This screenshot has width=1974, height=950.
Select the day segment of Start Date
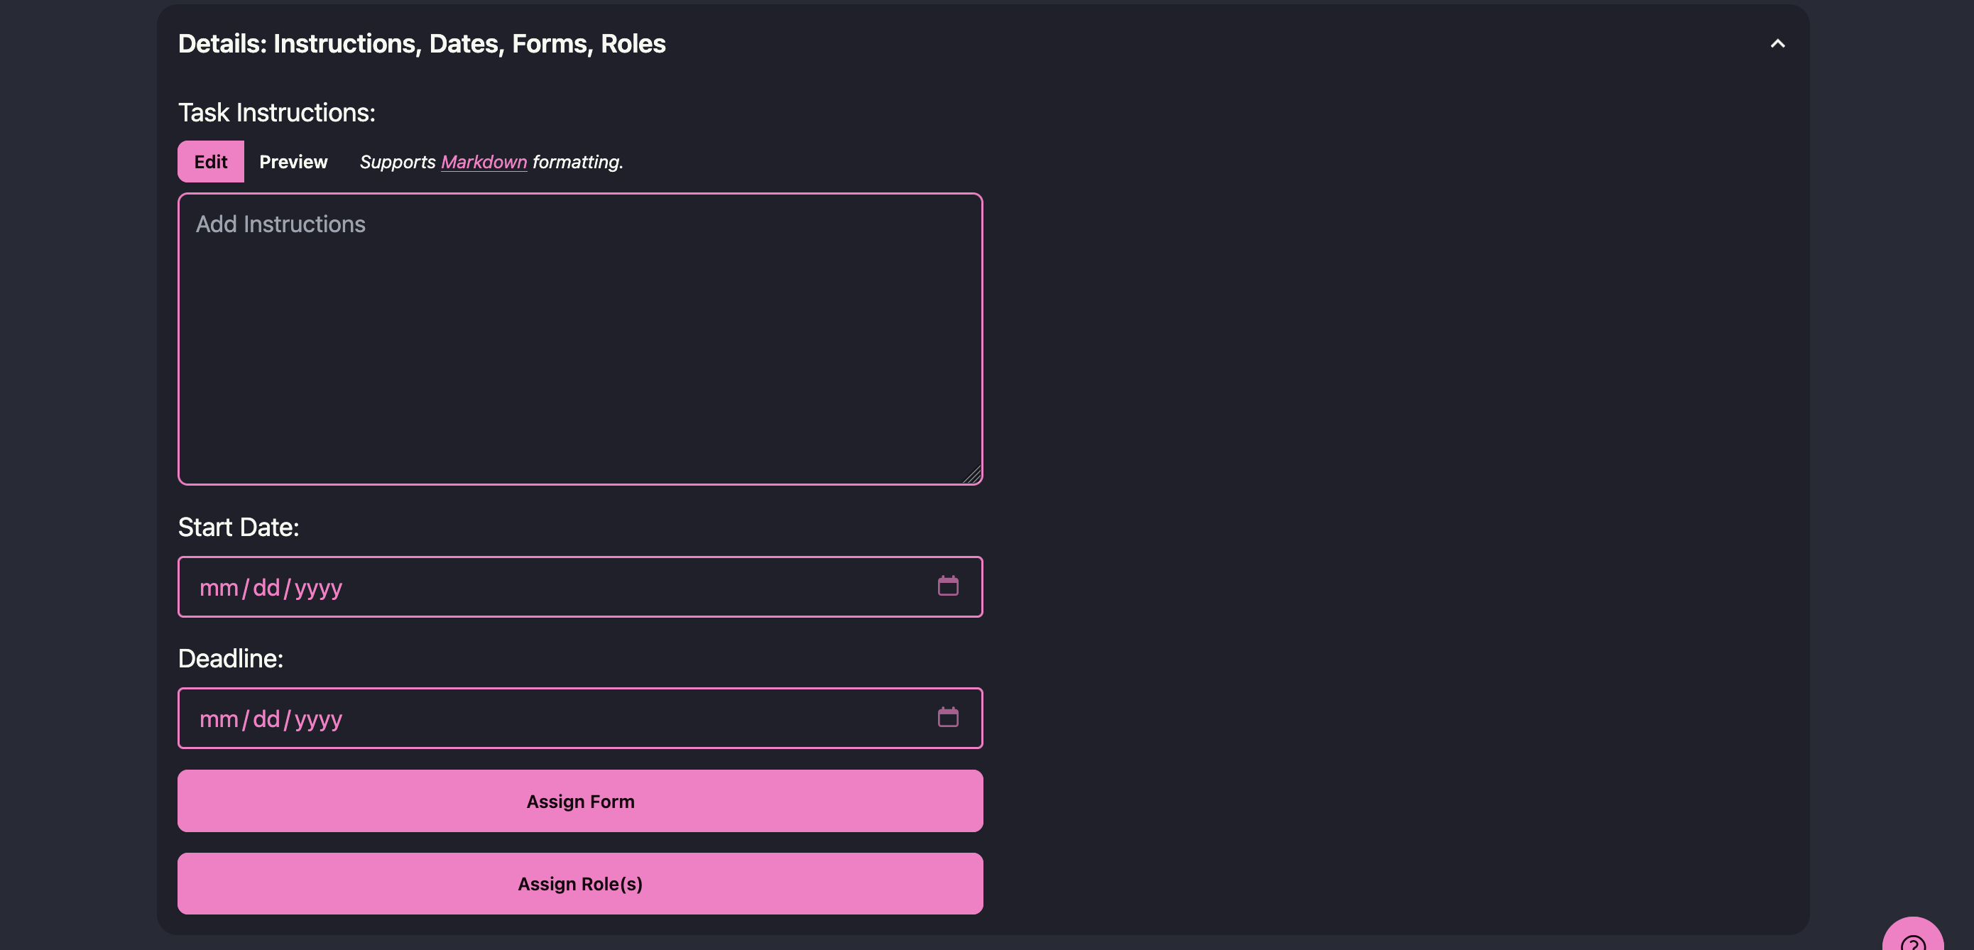coord(266,588)
